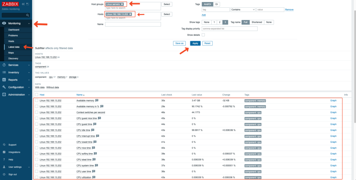Click the Zabbix logo
The width and height of the screenshot is (356, 180).
point(10,4)
